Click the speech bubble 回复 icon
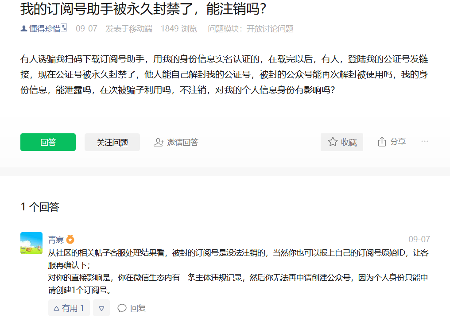The height and width of the screenshot is (318, 450). [122, 308]
